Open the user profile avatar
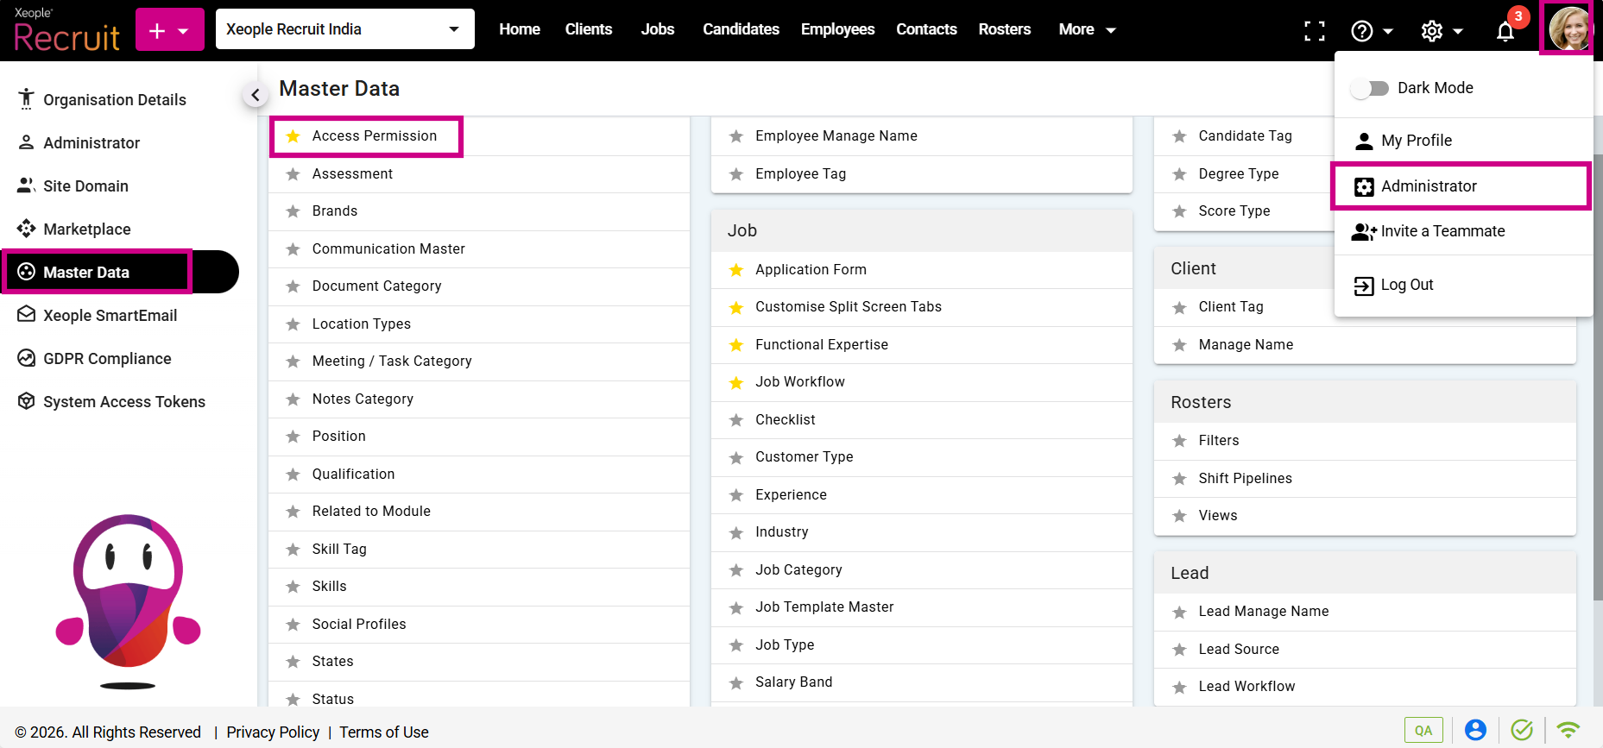 (1568, 29)
